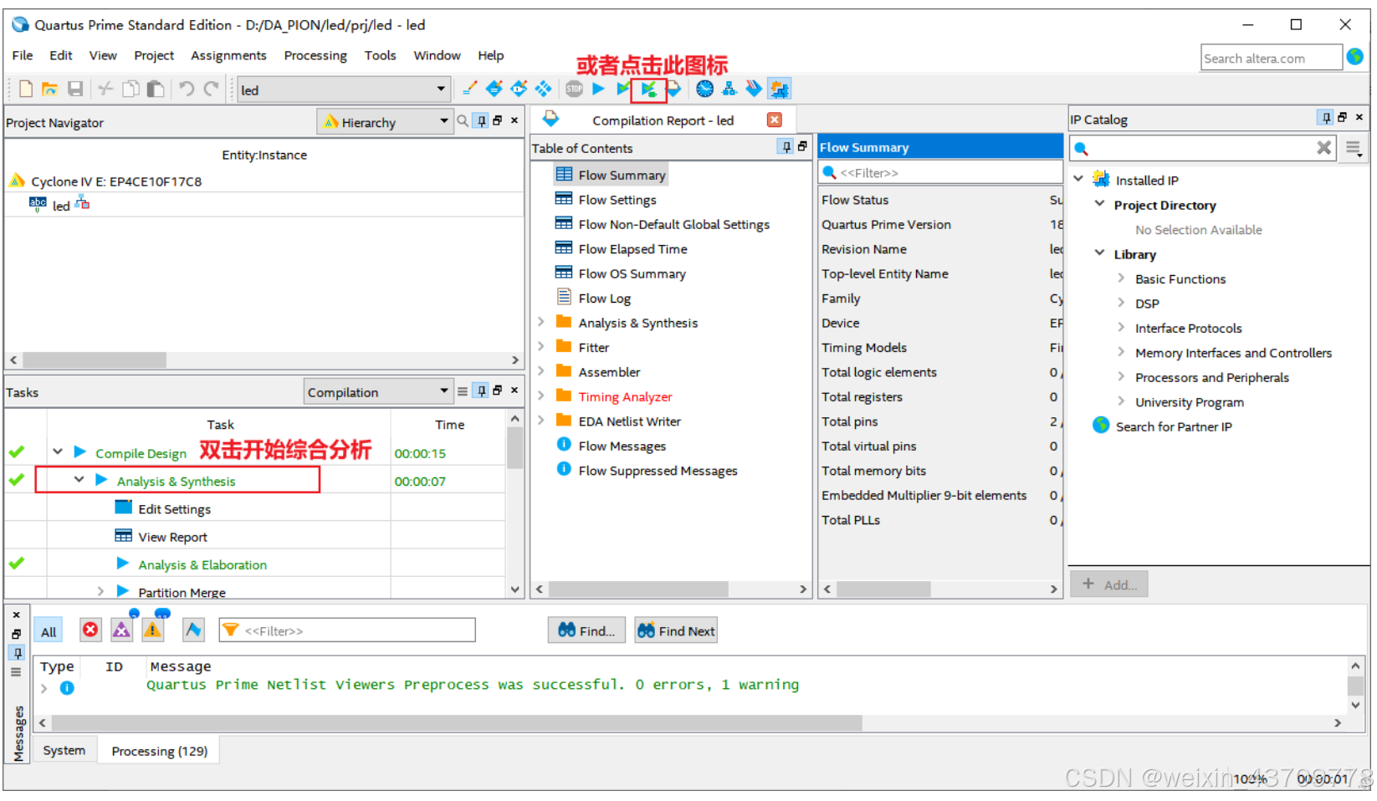The width and height of the screenshot is (1377, 801).
Task: Click the Save toolbar icon
Action: [x=75, y=89]
